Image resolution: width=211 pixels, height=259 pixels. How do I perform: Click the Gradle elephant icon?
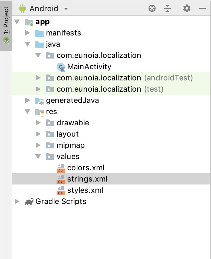coord(29,202)
